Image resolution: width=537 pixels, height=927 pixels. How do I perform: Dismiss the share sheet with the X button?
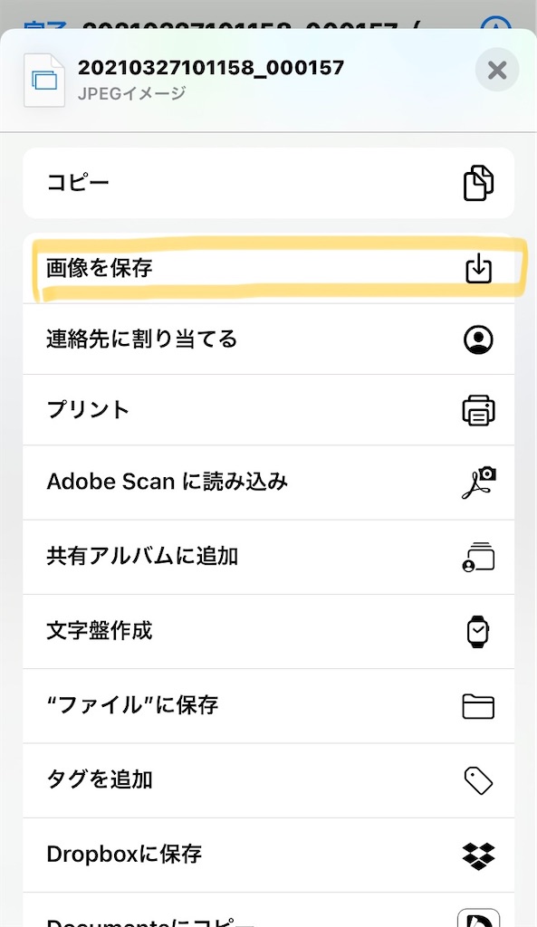(496, 70)
